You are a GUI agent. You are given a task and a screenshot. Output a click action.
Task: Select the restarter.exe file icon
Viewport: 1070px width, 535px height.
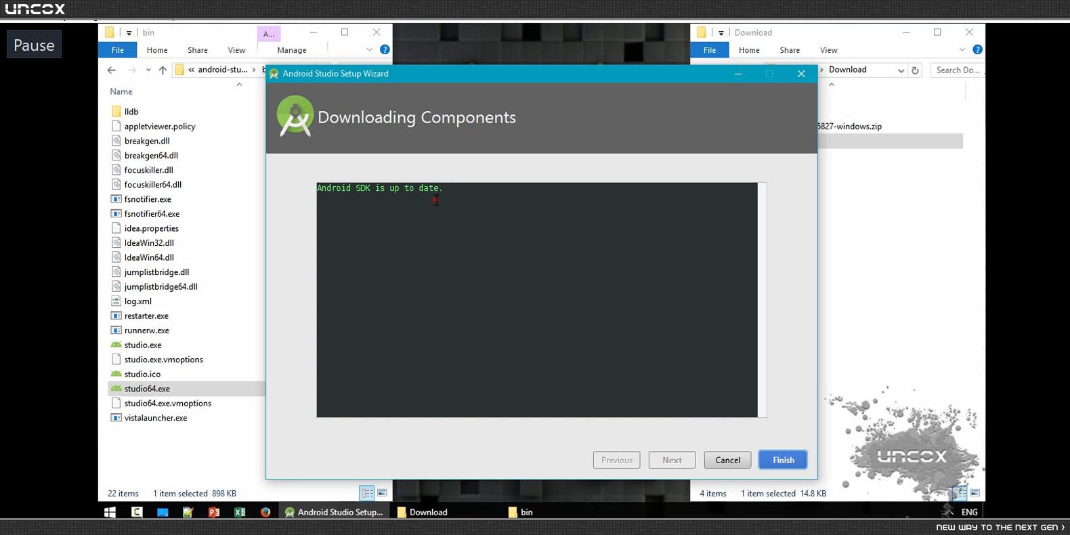116,316
